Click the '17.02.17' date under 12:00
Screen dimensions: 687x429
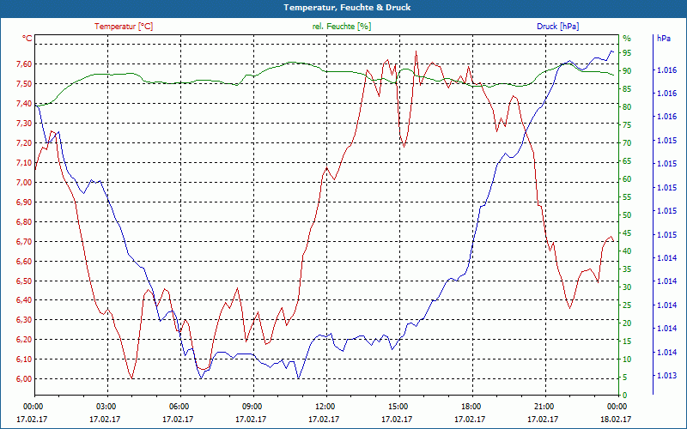[x=325, y=420]
